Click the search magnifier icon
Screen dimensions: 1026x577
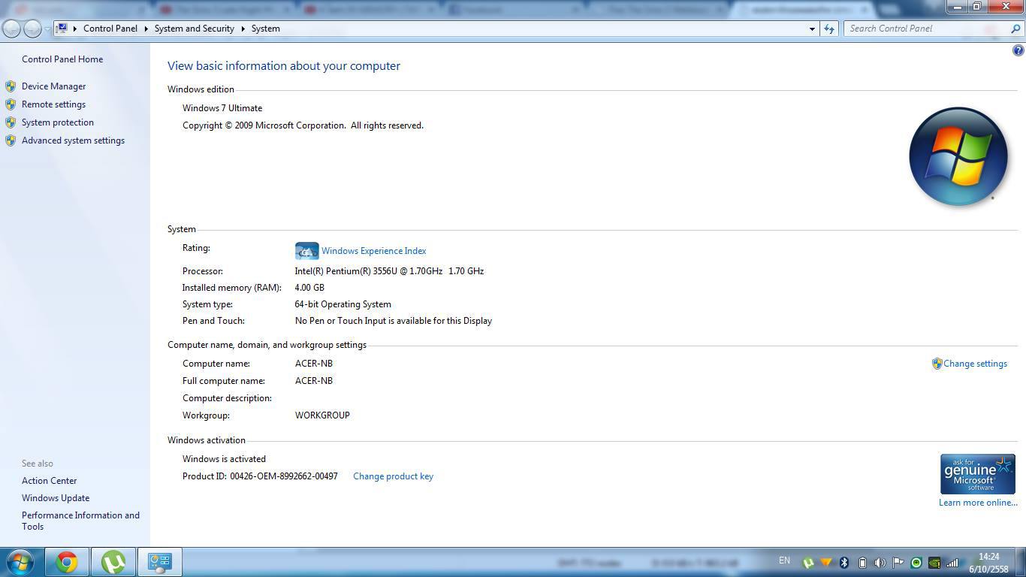coord(1016,29)
